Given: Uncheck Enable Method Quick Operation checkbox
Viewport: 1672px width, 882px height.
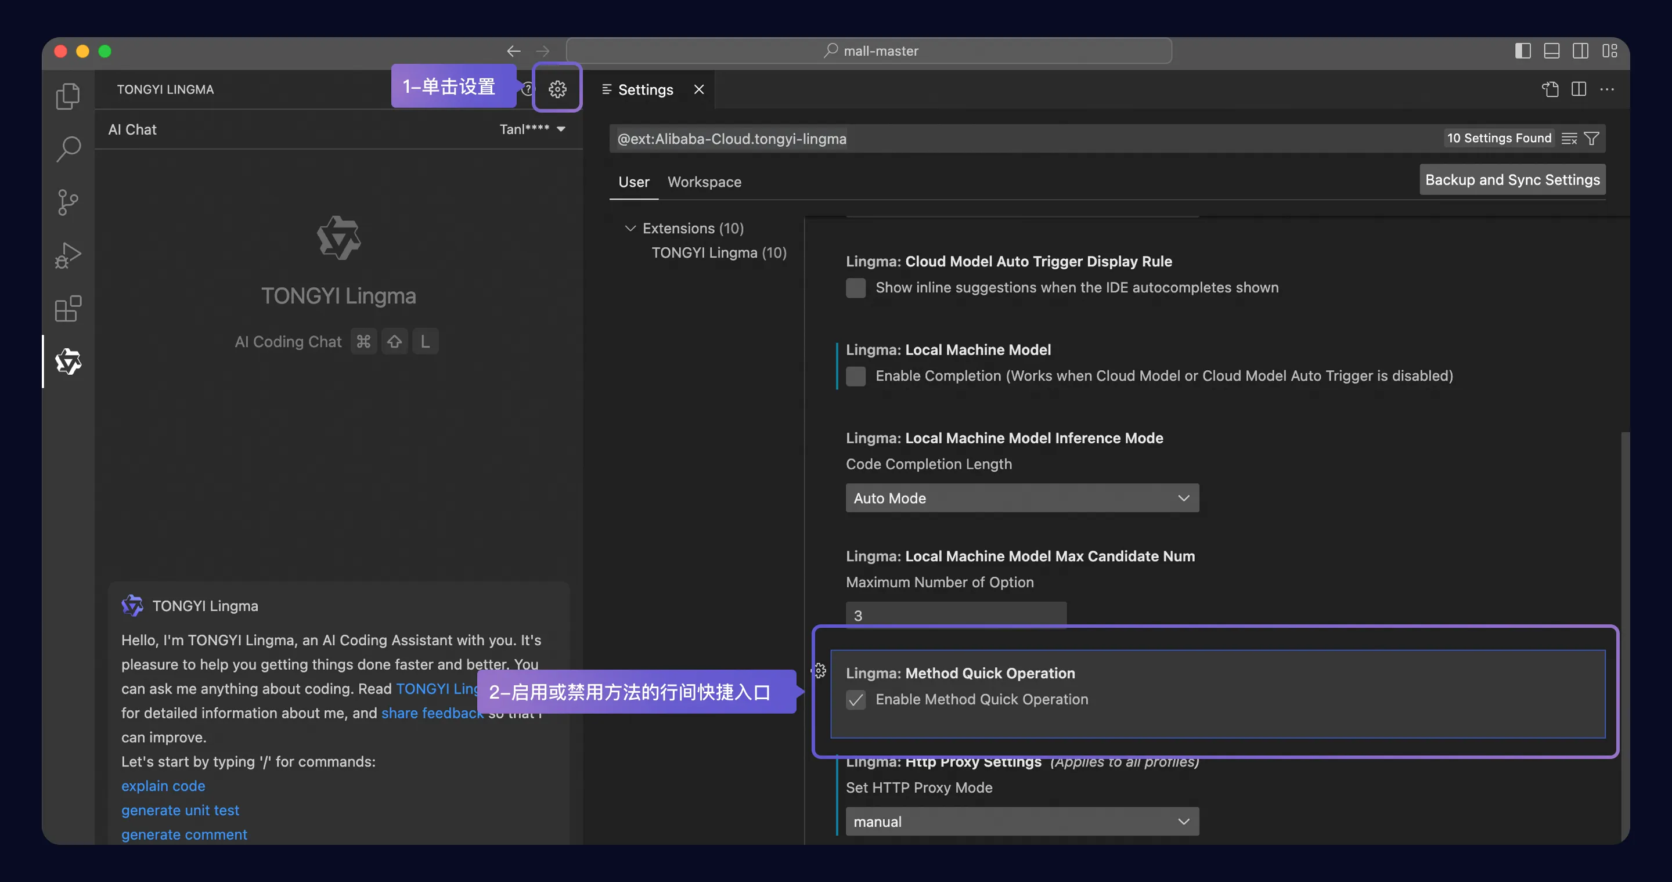Looking at the screenshot, I should [856, 699].
